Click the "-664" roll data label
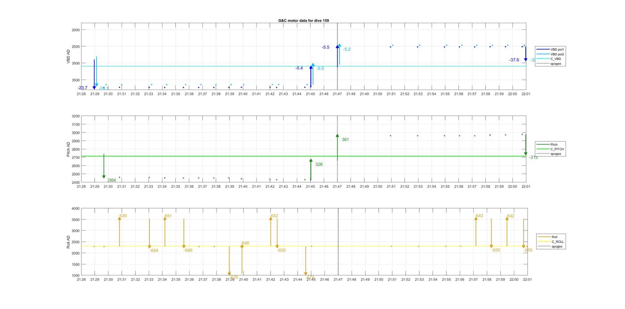The width and height of the screenshot is (625, 309). click(154, 251)
